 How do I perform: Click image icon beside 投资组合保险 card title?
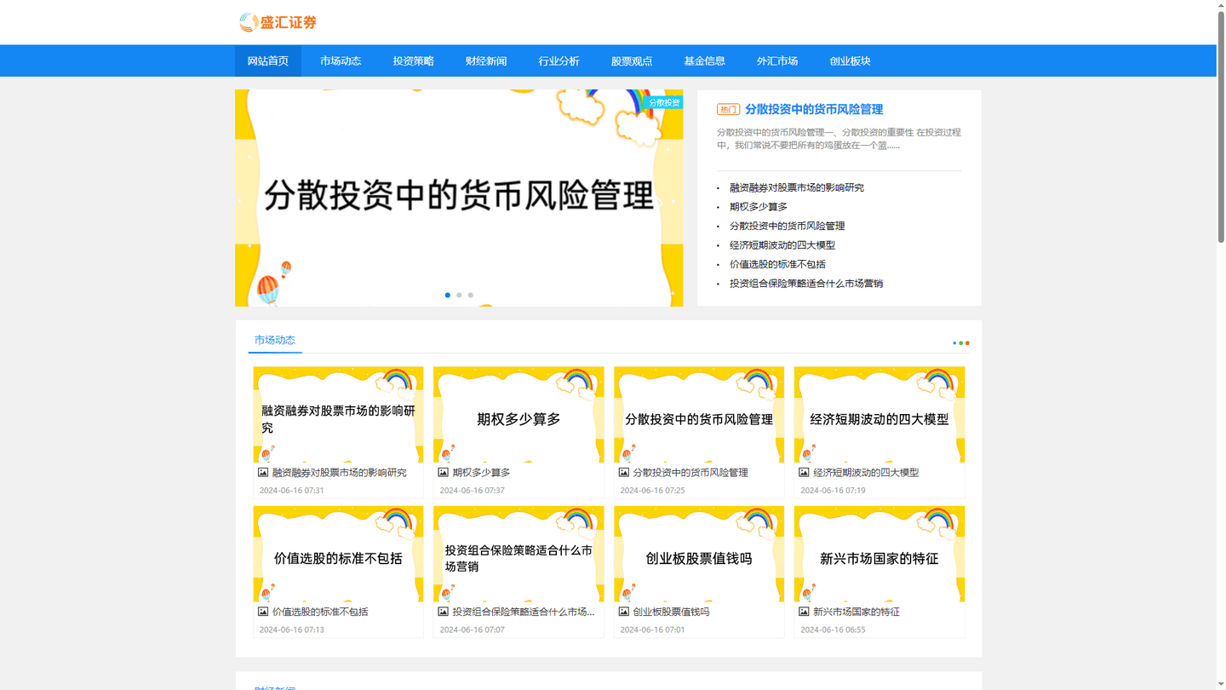[x=443, y=612]
